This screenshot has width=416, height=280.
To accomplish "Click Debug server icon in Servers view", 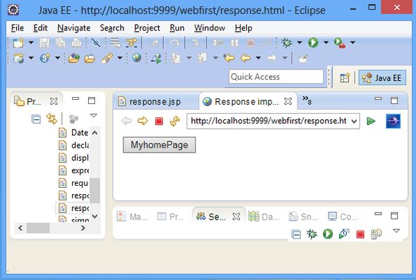I will click(x=312, y=234).
